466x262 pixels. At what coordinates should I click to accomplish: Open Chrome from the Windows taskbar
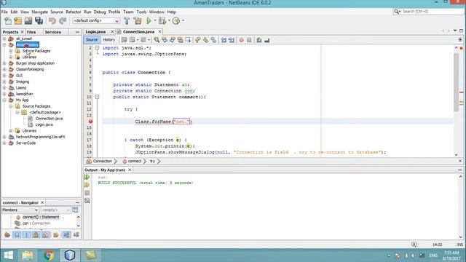49,255
